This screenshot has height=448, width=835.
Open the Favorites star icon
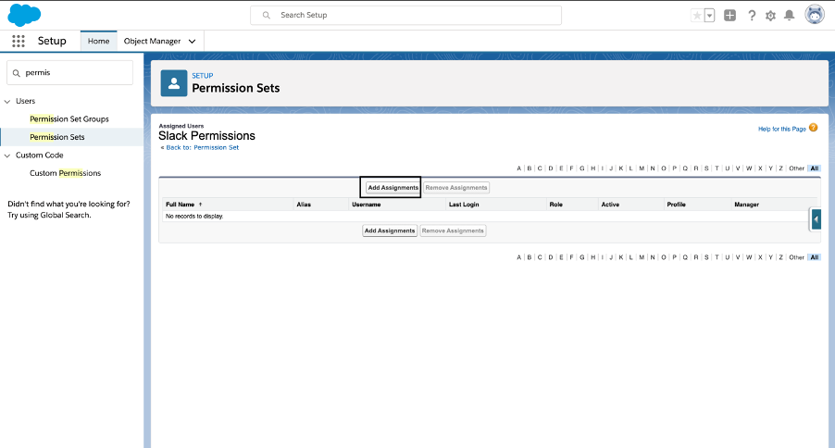pos(697,16)
